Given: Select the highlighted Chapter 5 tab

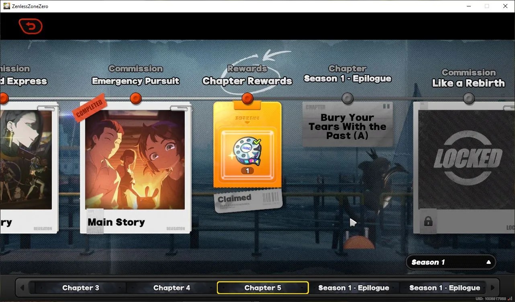Looking at the screenshot, I should click(263, 288).
